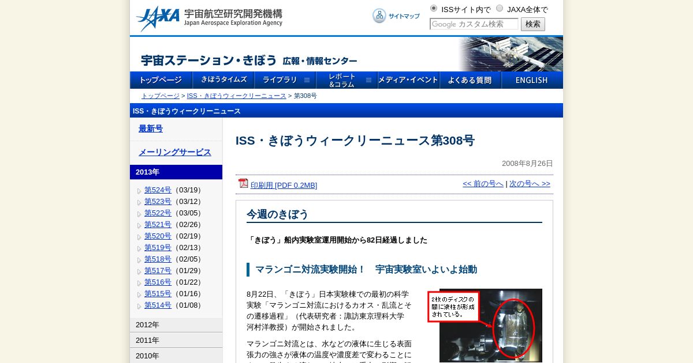
Task: Click the date text 2008年8月26日
Action: point(527,164)
